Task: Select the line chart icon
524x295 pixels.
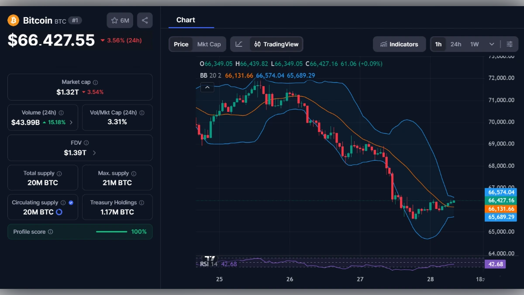Action: (239, 44)
